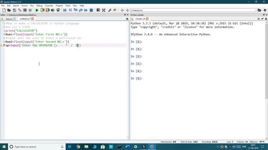This screenshot has width=268, height=150.
Task: Open IPython console options icon
Action: 266,19
